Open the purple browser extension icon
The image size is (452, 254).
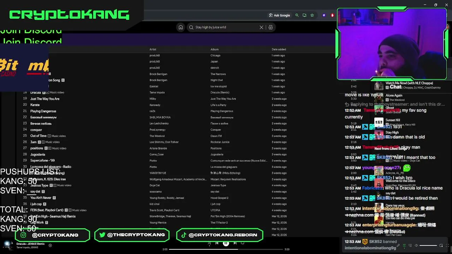[x=324, y=15]
